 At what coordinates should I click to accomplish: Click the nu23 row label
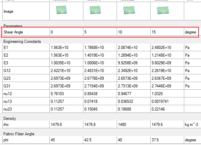point(8,109)
